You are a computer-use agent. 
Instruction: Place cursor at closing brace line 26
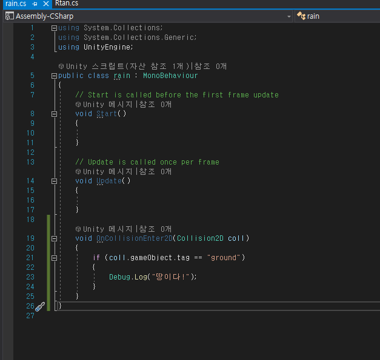click(x=60, y=306)
